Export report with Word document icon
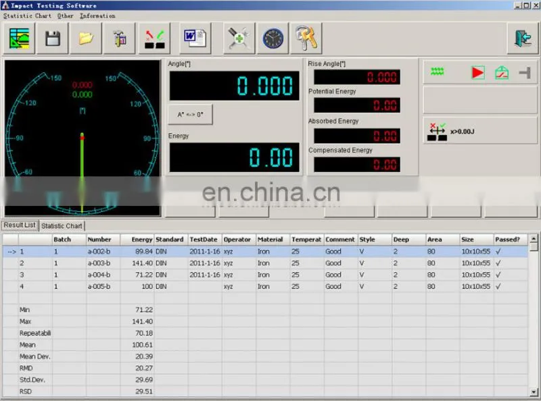The height and width of the screenshot is (401, 541). [195, 38]
